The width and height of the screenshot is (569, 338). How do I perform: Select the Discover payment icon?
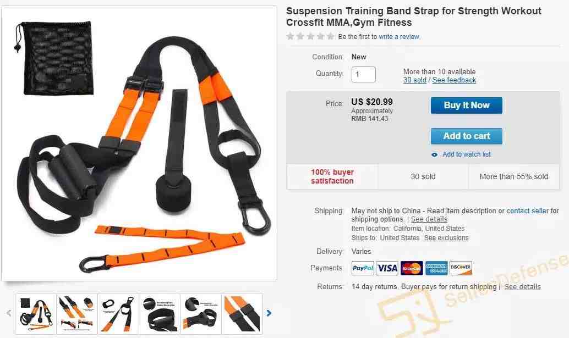pos(461,268)
